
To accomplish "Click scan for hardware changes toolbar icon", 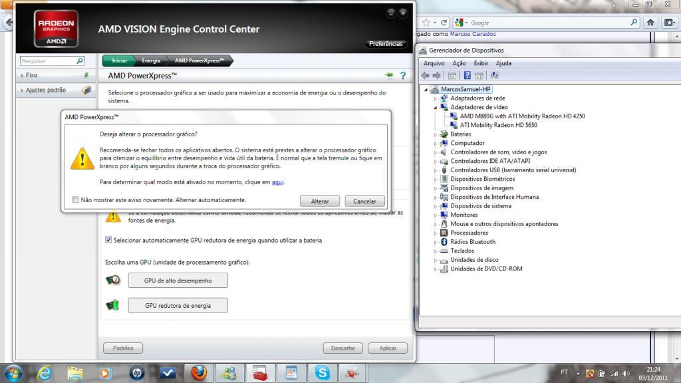I will [494, 76].
